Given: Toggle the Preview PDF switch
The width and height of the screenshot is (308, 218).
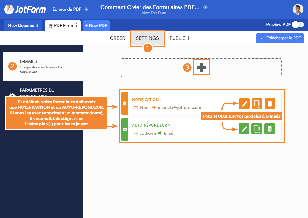Looking at the screenshot, I should click(298, 25).
